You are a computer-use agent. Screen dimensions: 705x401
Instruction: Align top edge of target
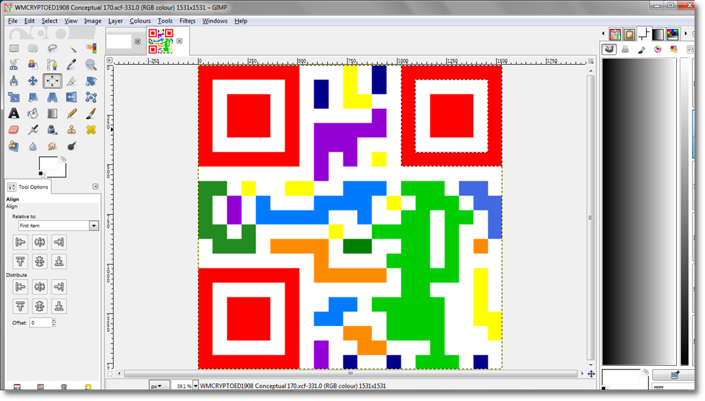tap(20, 261)
